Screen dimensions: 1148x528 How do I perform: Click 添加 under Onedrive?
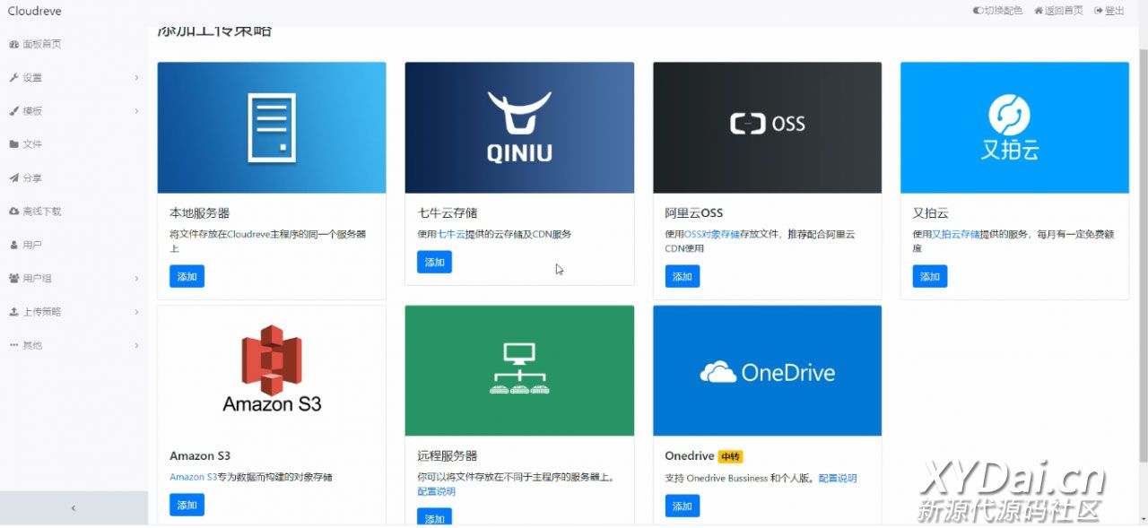(683, 506)
